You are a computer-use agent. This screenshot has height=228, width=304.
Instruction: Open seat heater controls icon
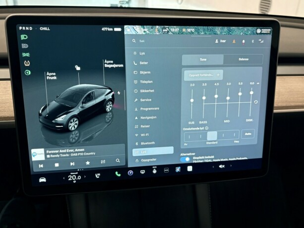[98, 175]
